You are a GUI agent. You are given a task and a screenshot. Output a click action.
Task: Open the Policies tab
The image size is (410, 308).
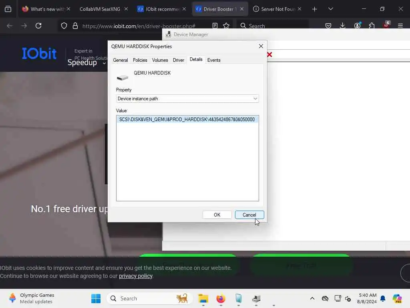click(x=140, y=60)
